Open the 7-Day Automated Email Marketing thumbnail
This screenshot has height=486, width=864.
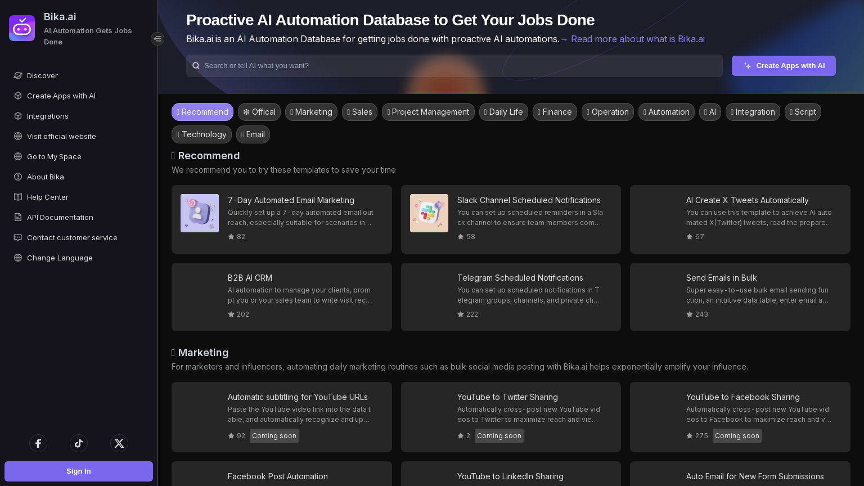[200, 213]
